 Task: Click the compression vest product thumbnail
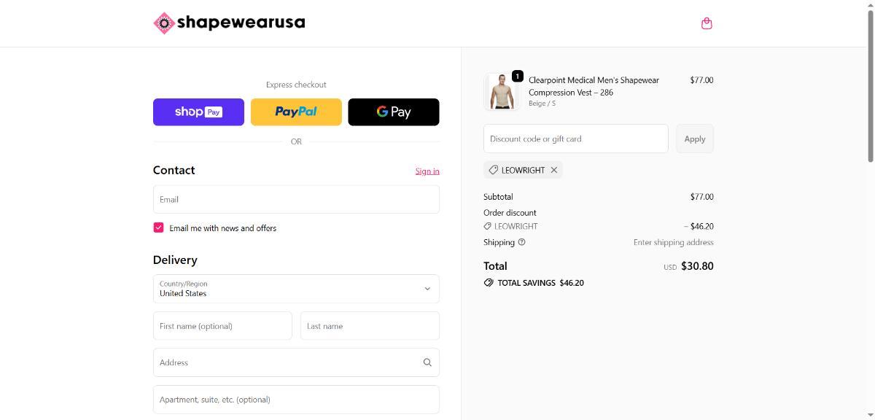point(502,92)
